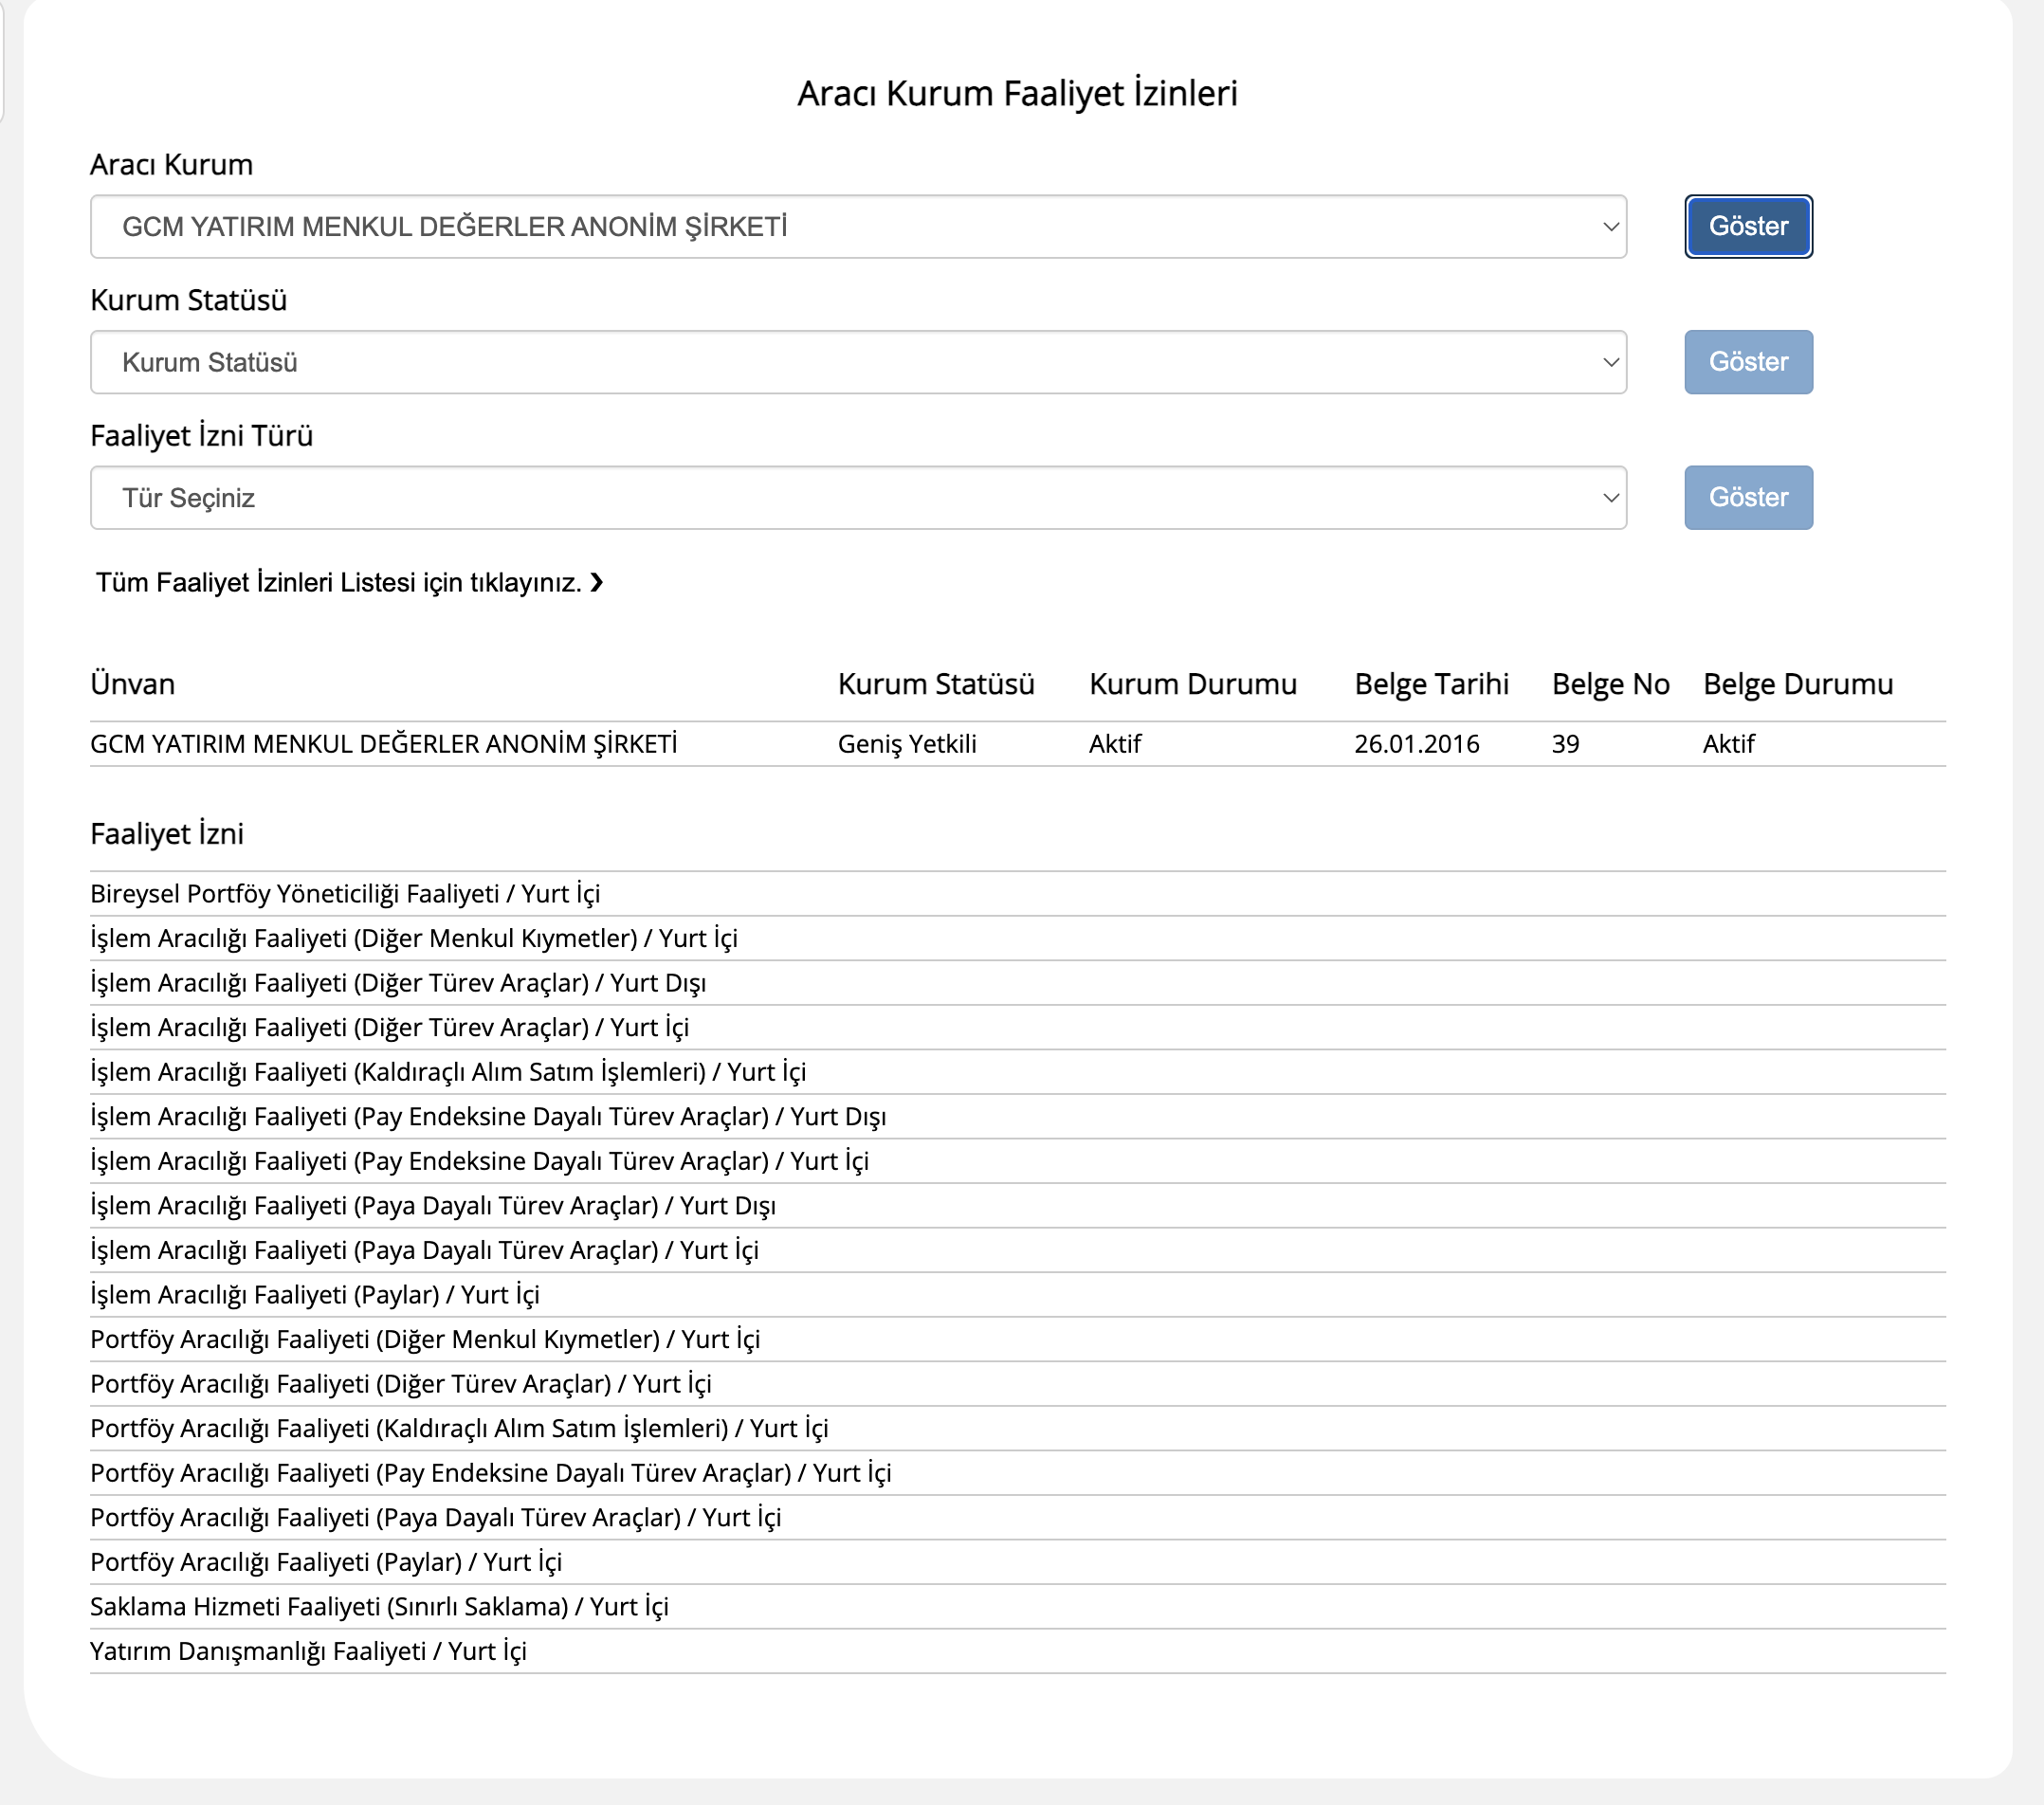Image resolution: width=2044 pixels, height=1805 pixels.
Task: Select Portföy Aracılığı (Paya Dayalı Türev Araçlar) row
Action: tap(1018, 1517)
